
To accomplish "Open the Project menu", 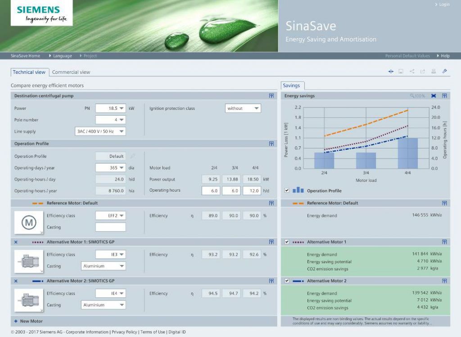I will click(x=88, y=56).
